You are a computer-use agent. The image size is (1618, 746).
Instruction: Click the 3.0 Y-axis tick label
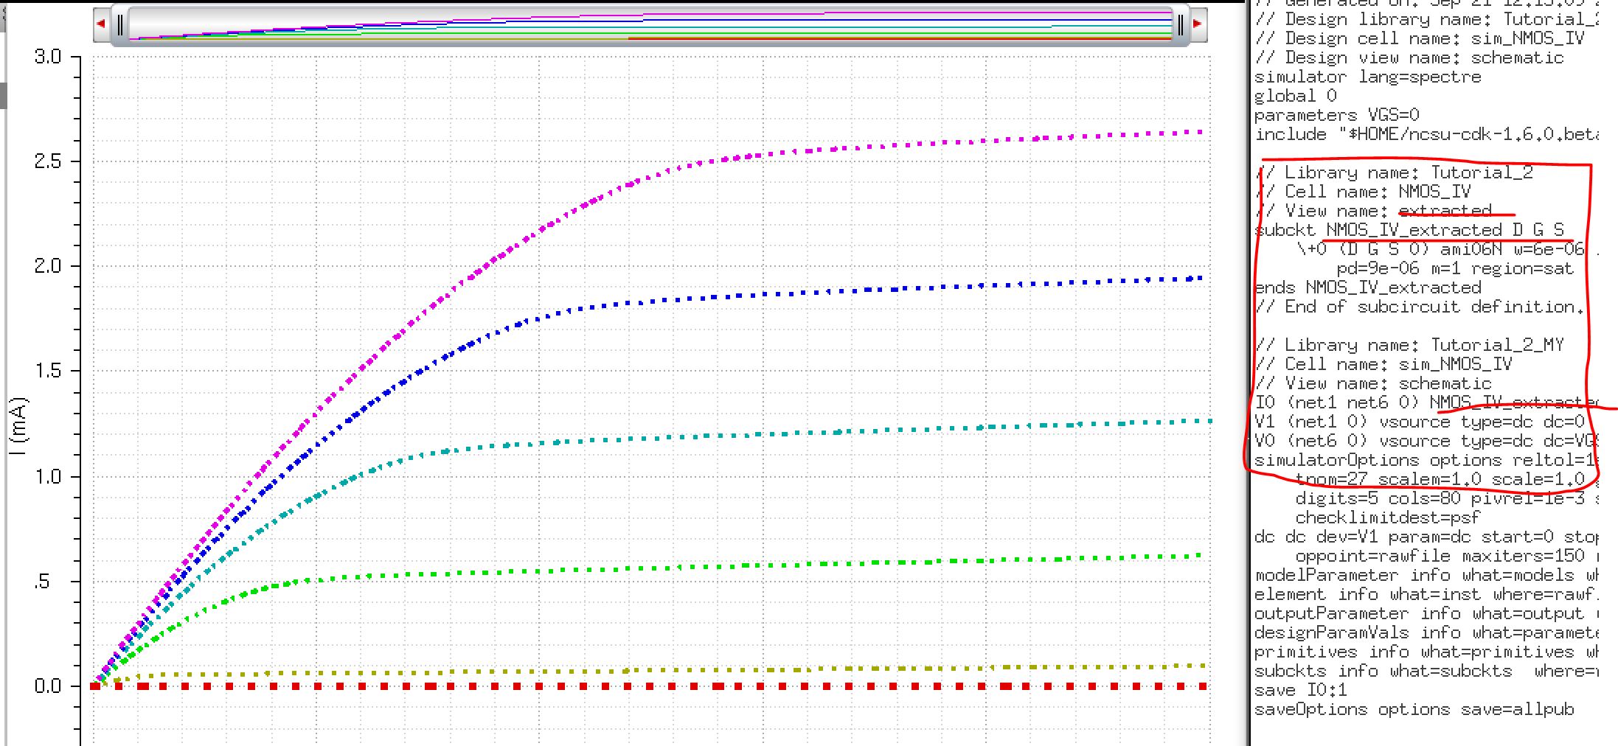pos(48,57)
